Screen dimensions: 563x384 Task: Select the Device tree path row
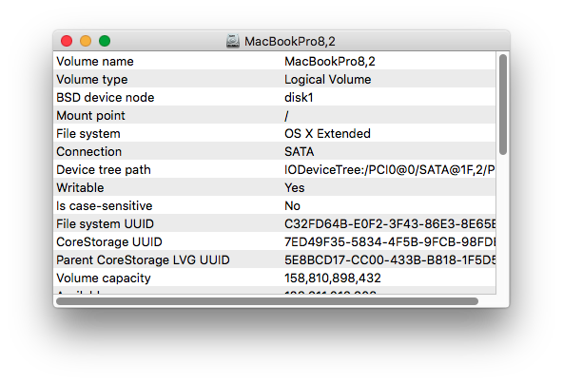point(275,169)
